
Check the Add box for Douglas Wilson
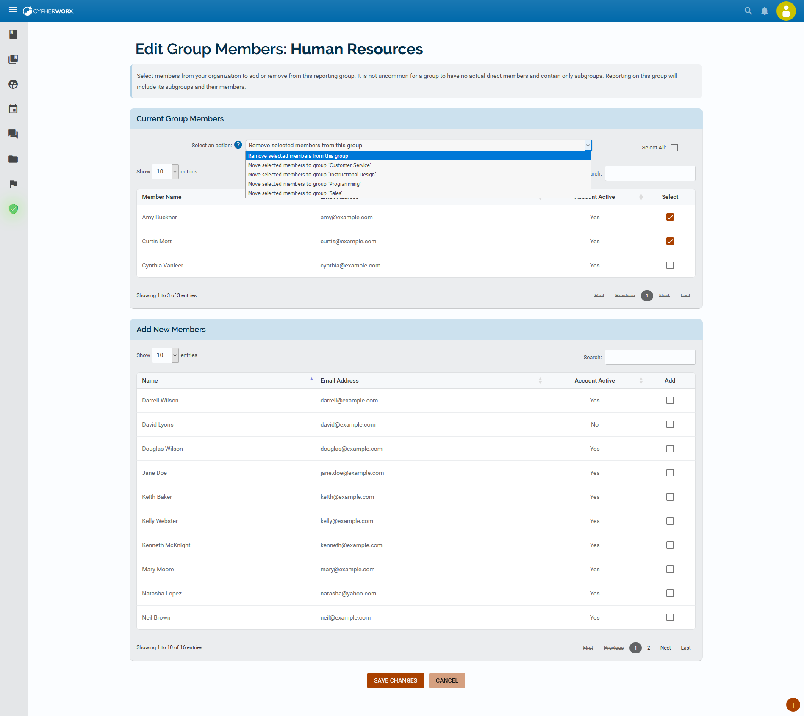(x=670, y=449)
